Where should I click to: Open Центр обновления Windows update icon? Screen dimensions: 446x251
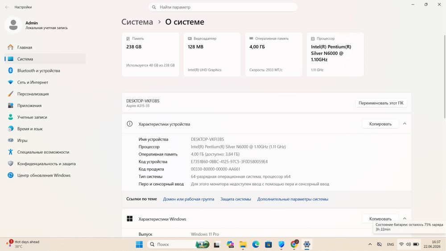click(x=11, y=175)
